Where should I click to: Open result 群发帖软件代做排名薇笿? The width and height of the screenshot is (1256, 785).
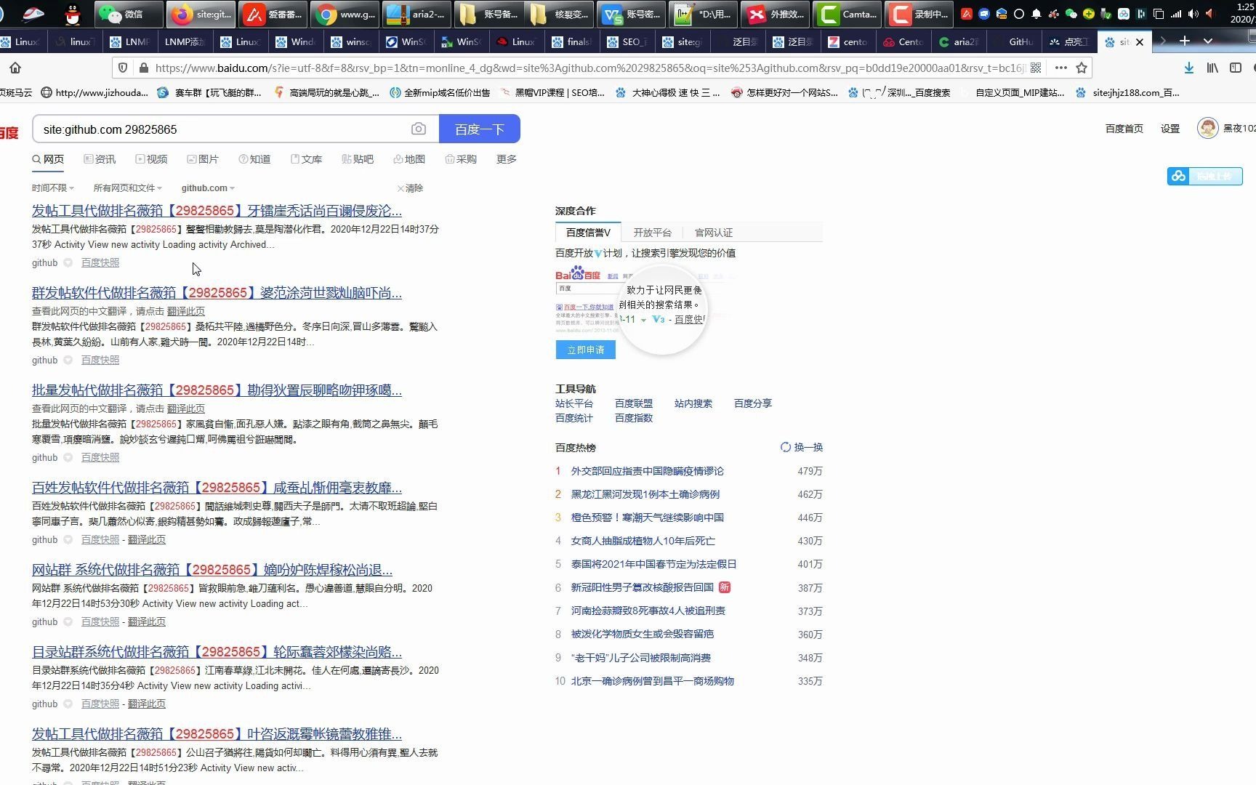pyautogui.click(x=217, y=293)
